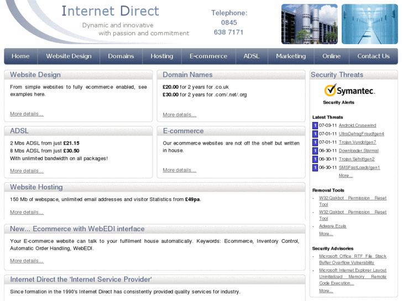
Task: Open Microsoft Office RTF File Stack advisory
Action: point(353,259)
